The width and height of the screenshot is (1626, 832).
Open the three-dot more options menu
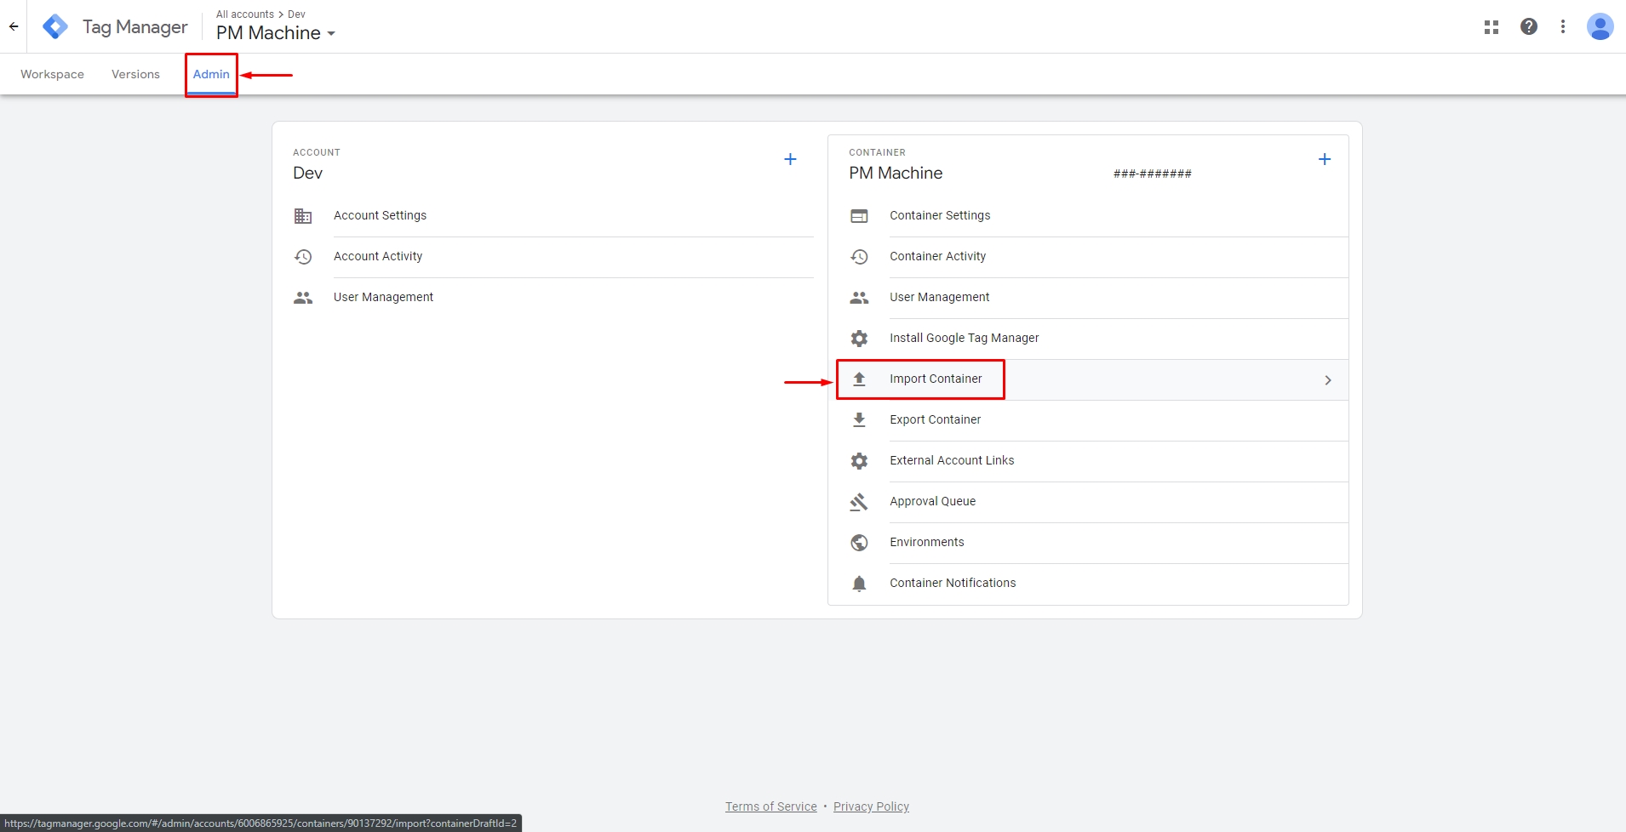tap(1563, 26)
